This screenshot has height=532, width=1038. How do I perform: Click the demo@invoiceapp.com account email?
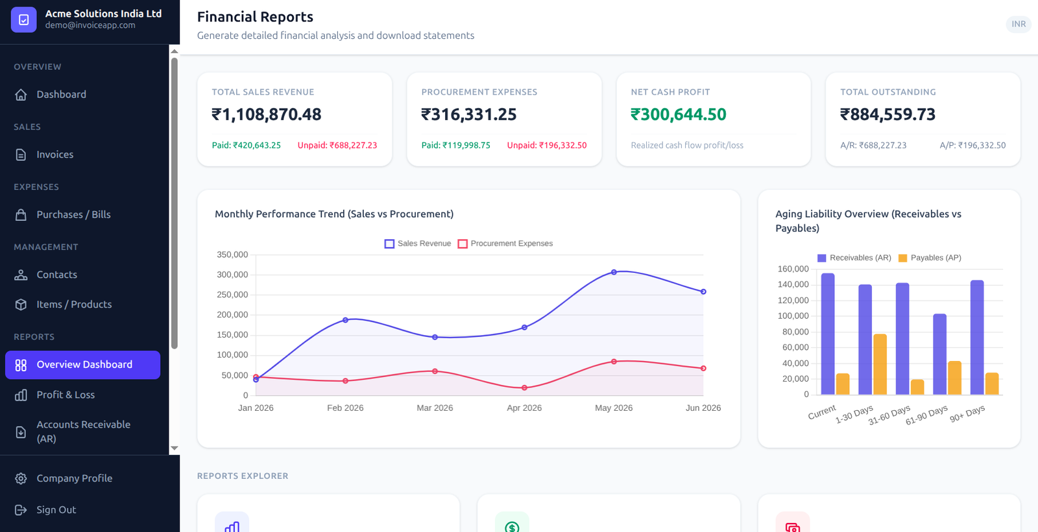[90, 25]
